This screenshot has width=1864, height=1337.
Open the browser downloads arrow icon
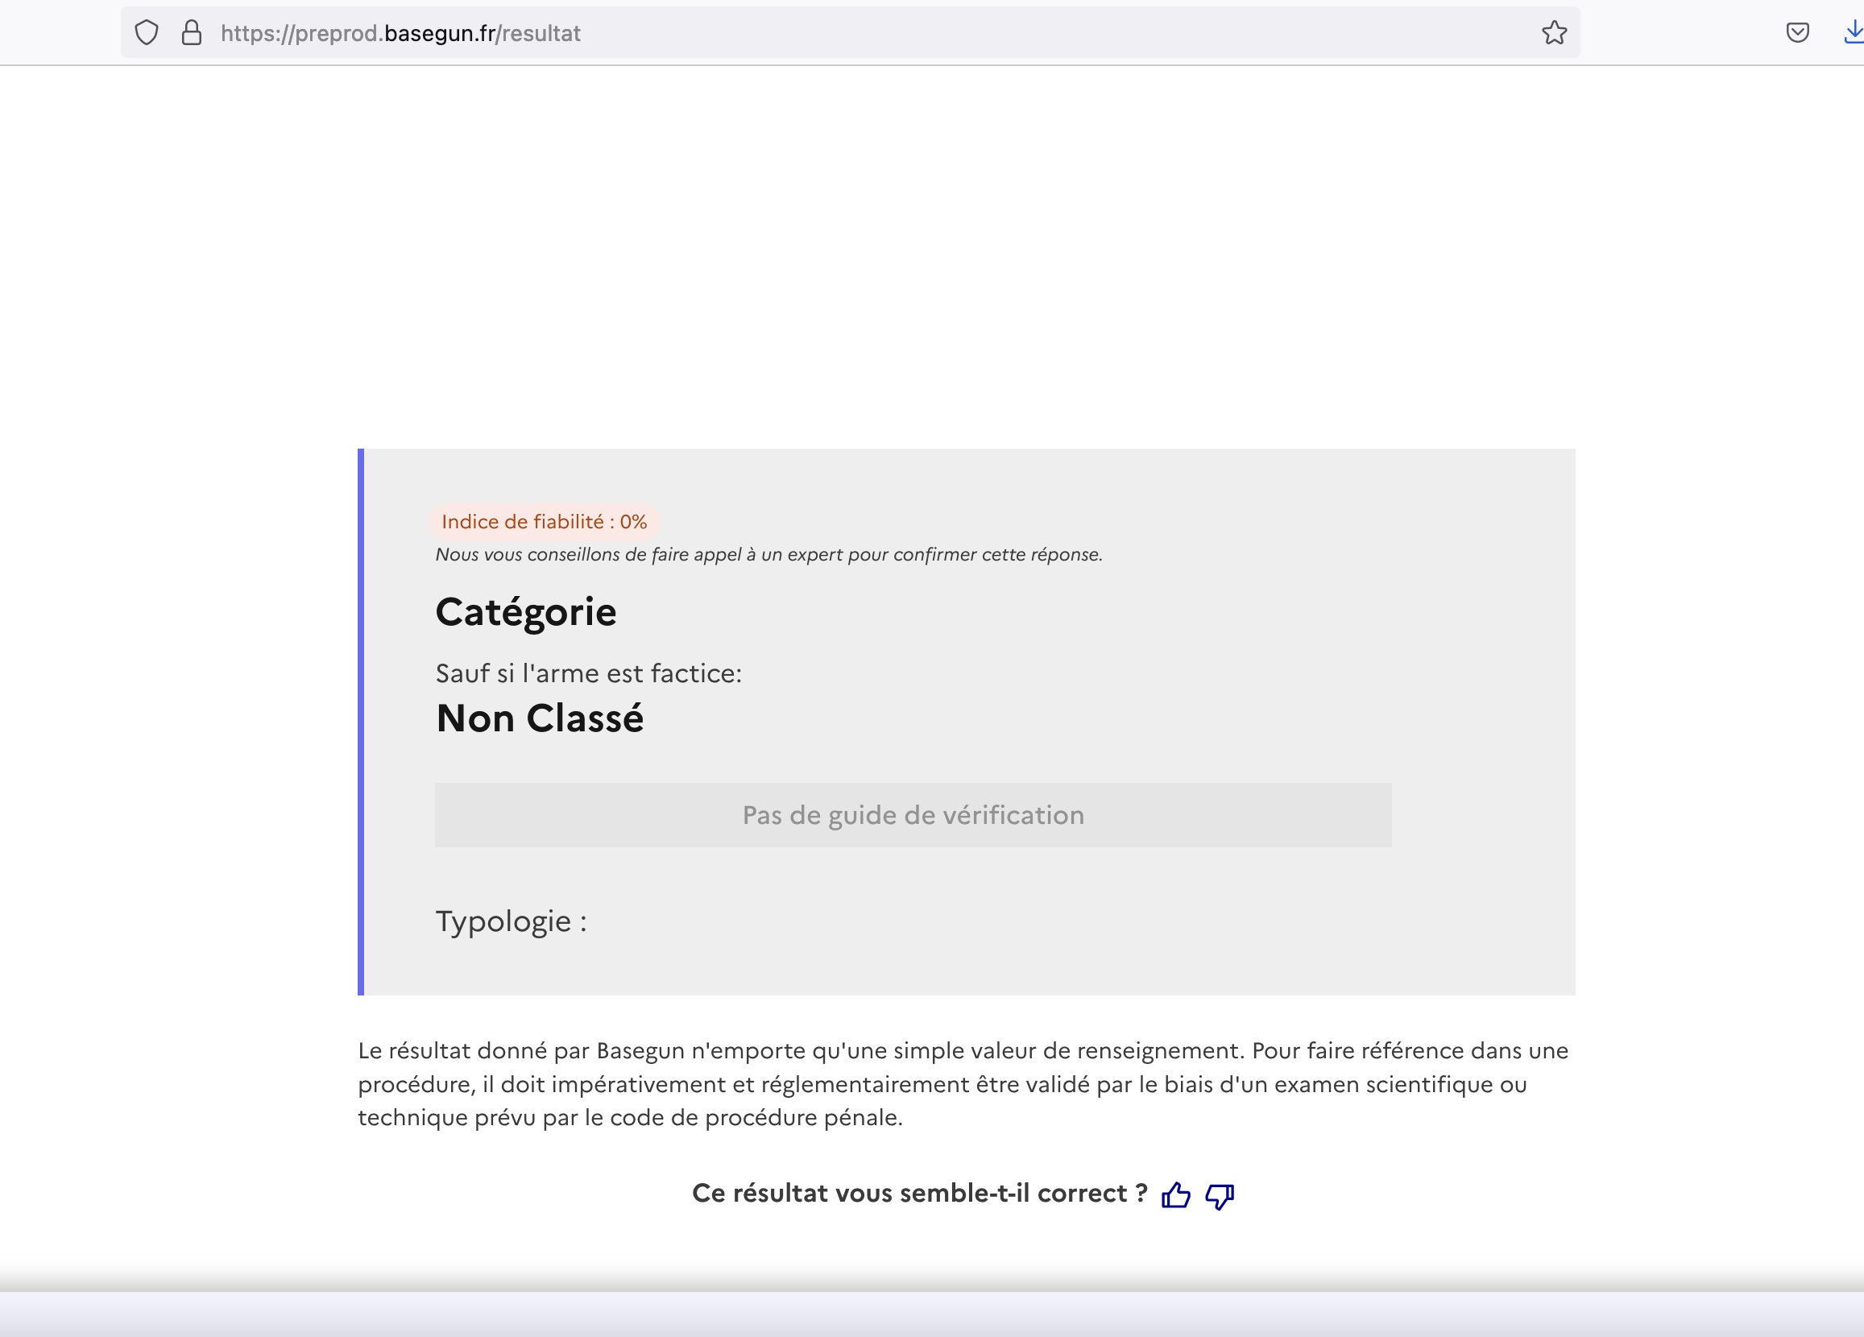coord(1854,33)
